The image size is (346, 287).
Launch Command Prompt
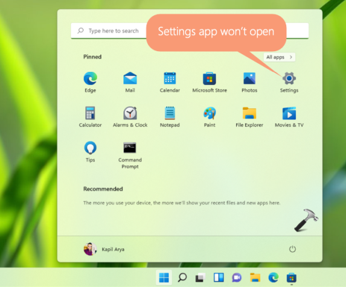(x=130, y=155)
